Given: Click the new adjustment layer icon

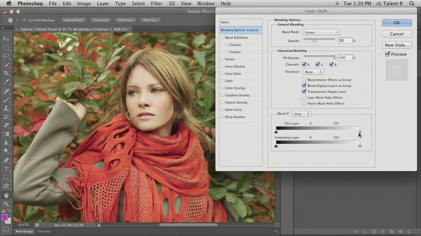Looking at the screenshot, I should pos(383,232).
